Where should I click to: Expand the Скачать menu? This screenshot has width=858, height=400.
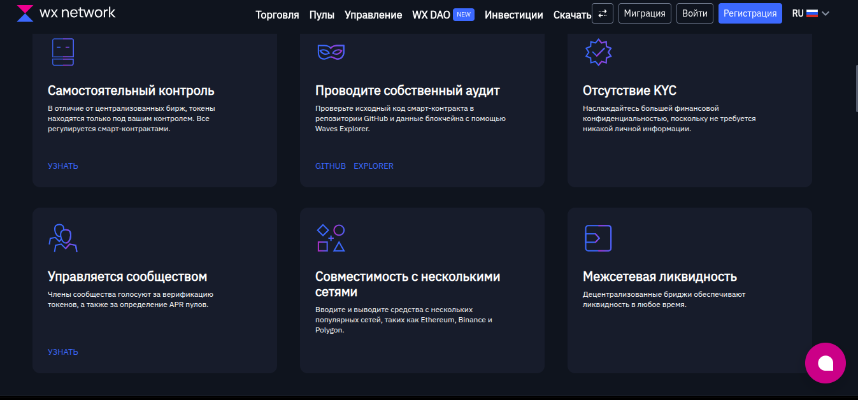click(571, 15)
